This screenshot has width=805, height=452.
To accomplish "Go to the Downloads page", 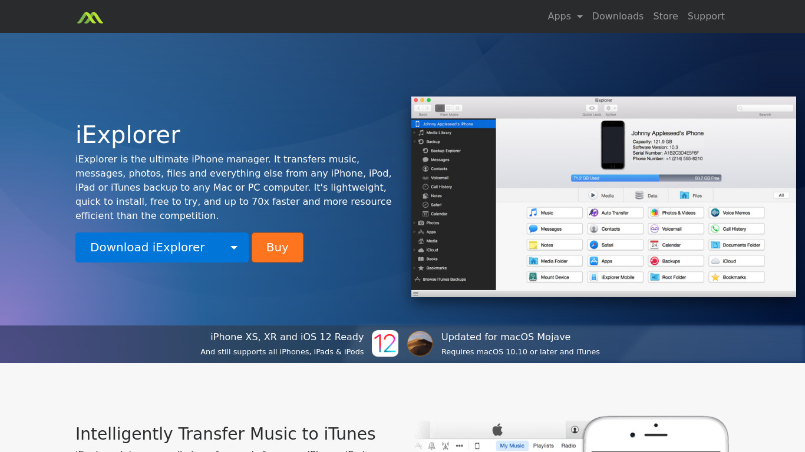I will [x=618, y=16].
